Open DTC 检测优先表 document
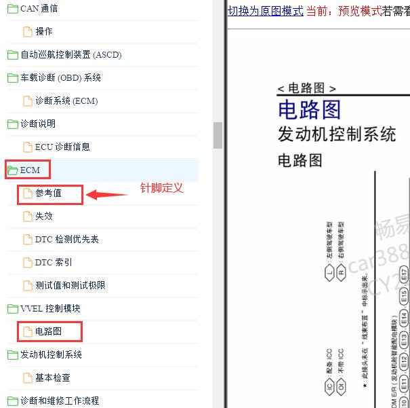The image size is (410, 408). click(x=67, y=240)
